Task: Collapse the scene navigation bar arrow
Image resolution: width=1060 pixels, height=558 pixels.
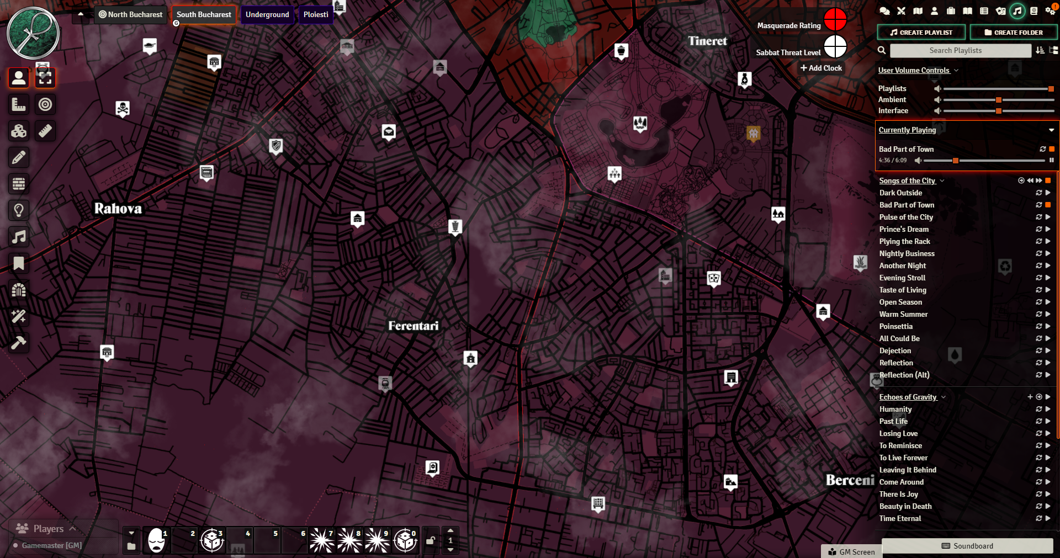Action: (x=81, y=14)
